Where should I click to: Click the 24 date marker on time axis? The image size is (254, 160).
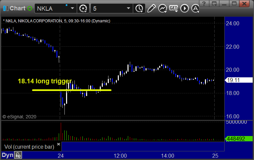tap(61, 156)
